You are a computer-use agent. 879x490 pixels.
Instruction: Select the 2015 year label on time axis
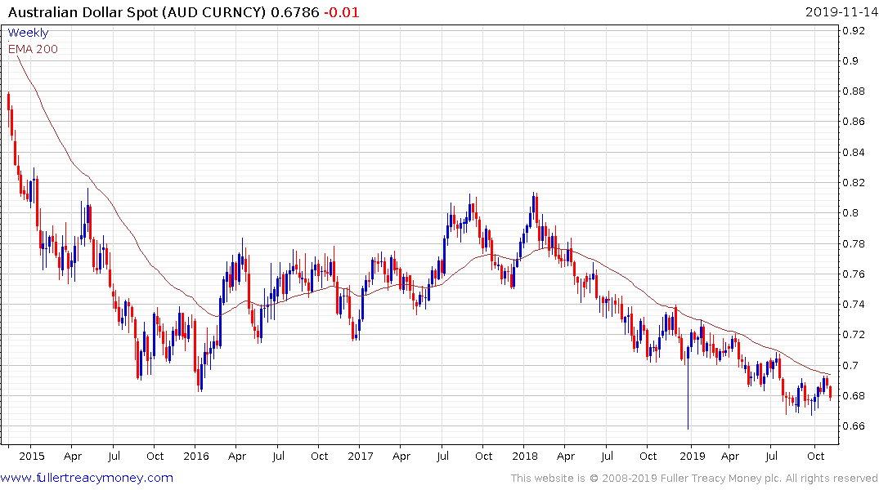click(31, 456)
